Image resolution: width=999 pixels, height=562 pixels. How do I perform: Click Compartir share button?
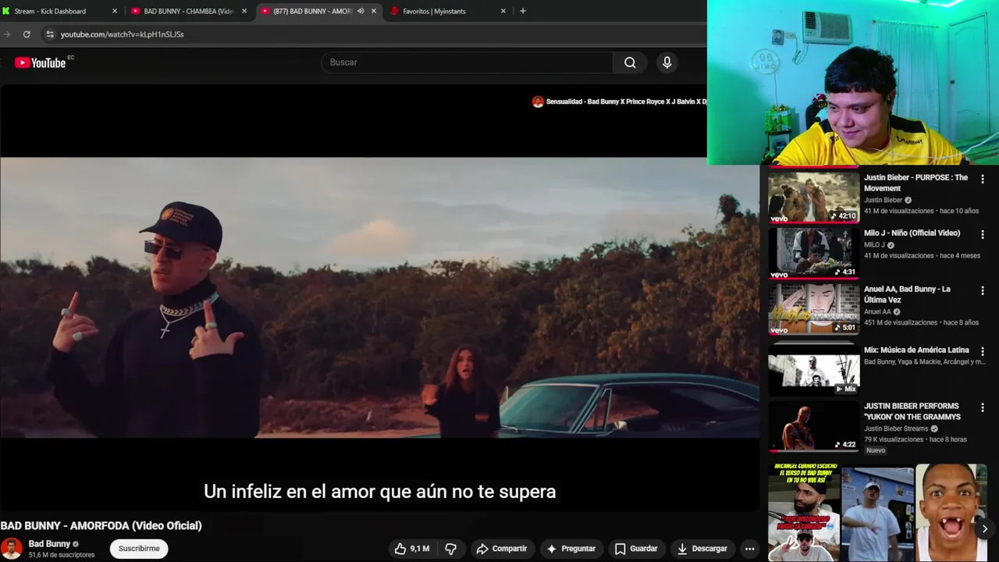coord(501,549)
